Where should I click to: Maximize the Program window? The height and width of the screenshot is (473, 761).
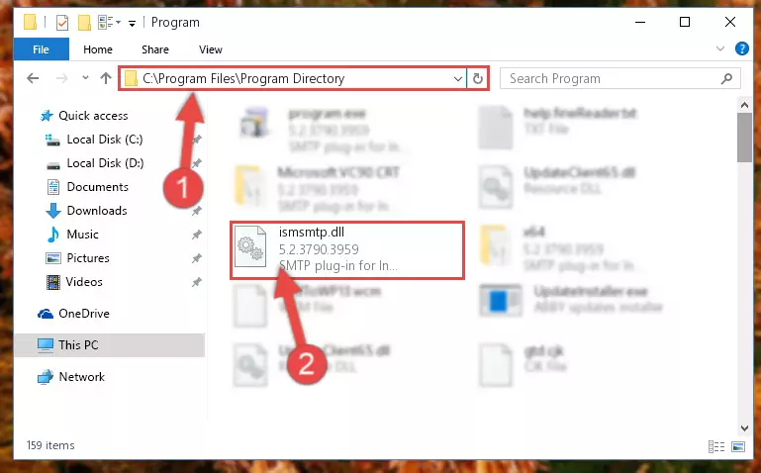tap(685, 23)
